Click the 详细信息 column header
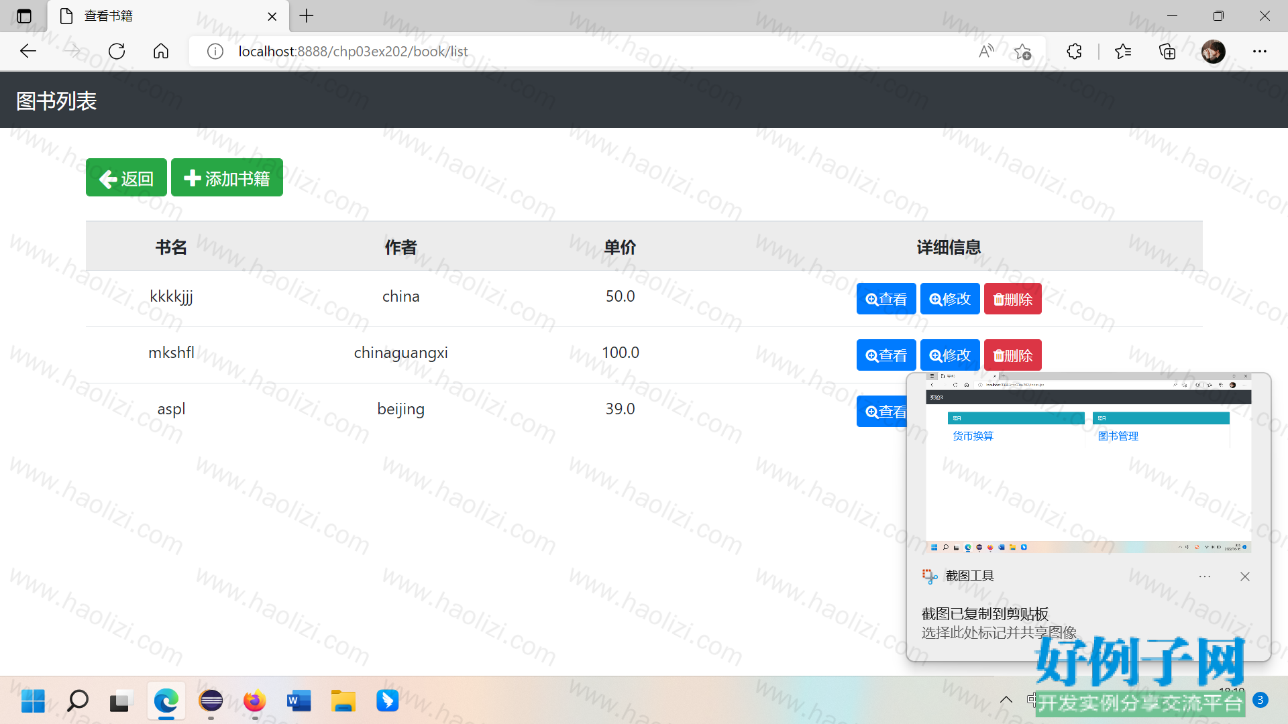Image resolution: width=1288 pixels, height=724 pixels. click(x=949, y=247)
